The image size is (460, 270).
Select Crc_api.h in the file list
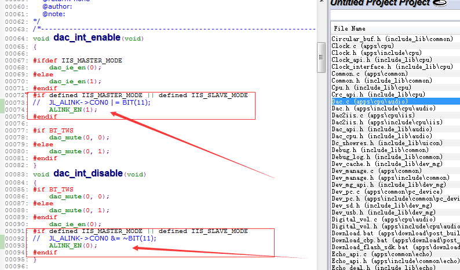[378, 95]
